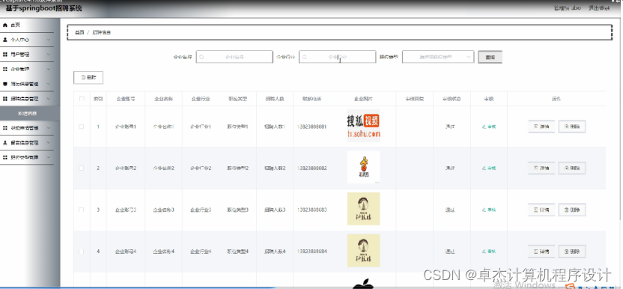
Task: Tick the select-all checkbox in the table header
Action: tap(82, 99)
